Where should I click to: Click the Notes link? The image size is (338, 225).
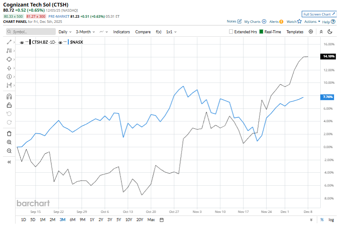[x=232, y=21]
